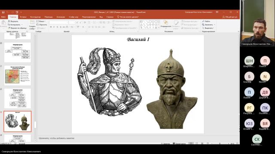Toggle italic formatting button
This screenshot has width=275, height=154.
point(54,27)
